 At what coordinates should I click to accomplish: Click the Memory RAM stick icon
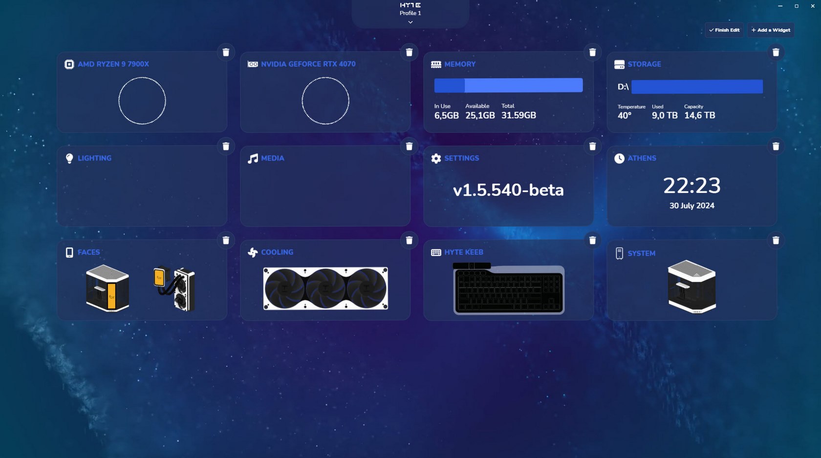point(436,64)
